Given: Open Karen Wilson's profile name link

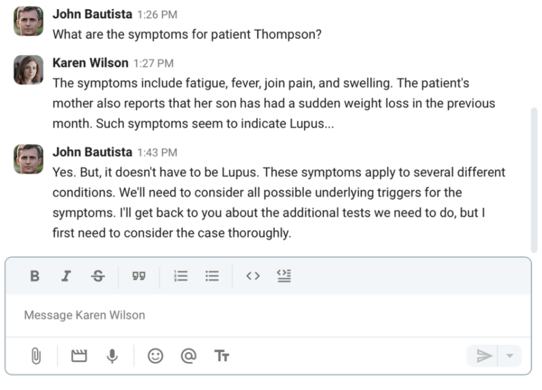Looking at the screenshot, I should [x=91, y=63].
